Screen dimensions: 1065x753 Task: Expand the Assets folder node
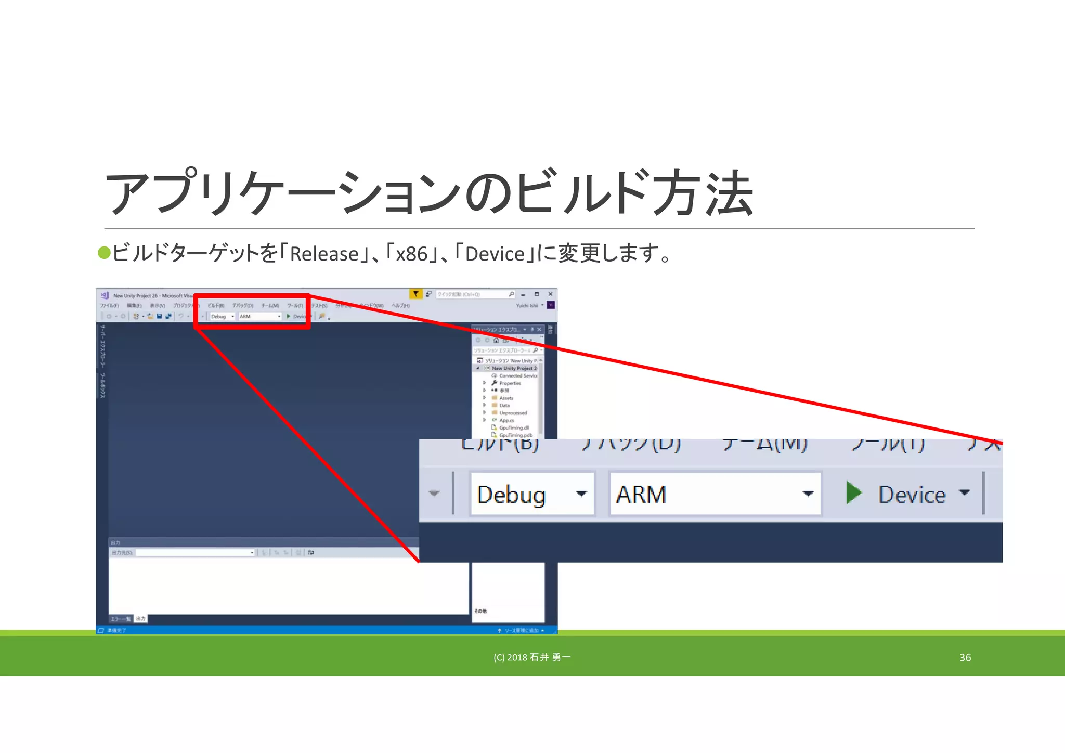tap(484, 398)
